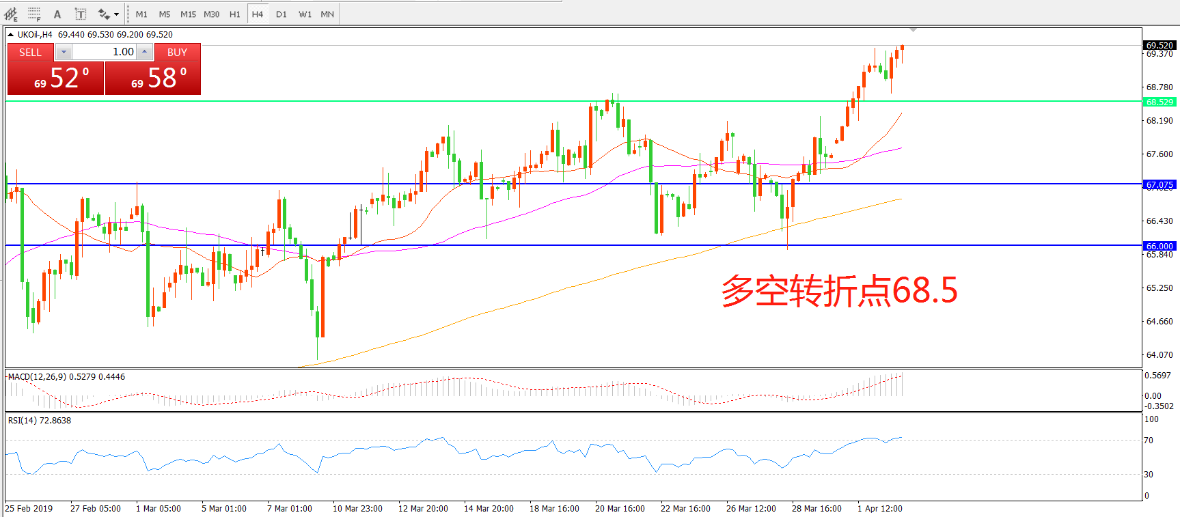Switch to D1 daily timeframe

click(x=281, y=14)
